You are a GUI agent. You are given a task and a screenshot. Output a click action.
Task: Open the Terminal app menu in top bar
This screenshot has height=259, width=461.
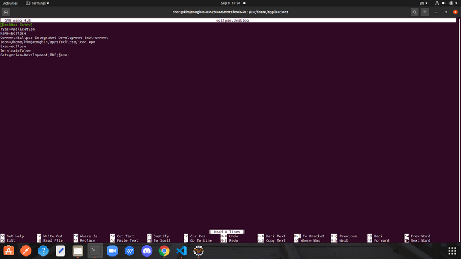click(x=37, y=3)
